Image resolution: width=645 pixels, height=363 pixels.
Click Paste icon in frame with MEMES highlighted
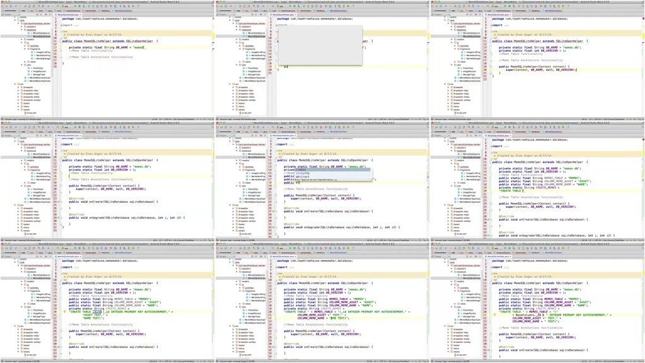[33, 248]
